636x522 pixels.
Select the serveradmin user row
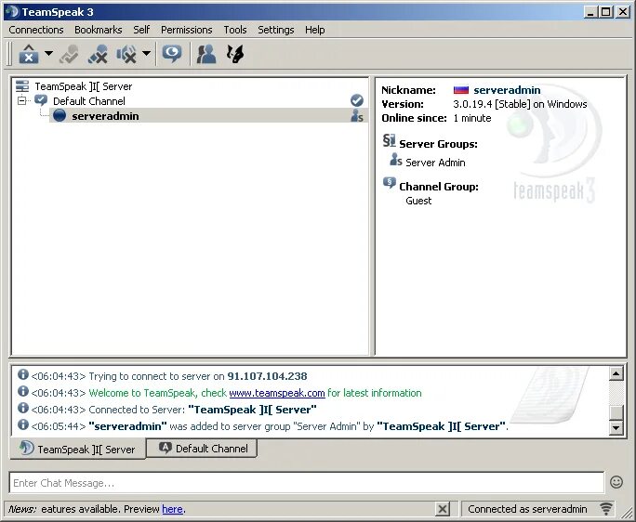pos(209,116)
